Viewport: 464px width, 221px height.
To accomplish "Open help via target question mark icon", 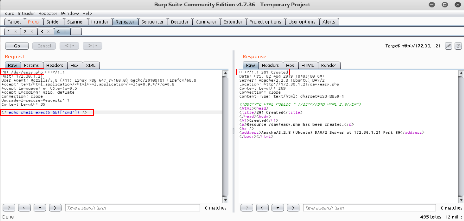I will click(x=458, y=46).
